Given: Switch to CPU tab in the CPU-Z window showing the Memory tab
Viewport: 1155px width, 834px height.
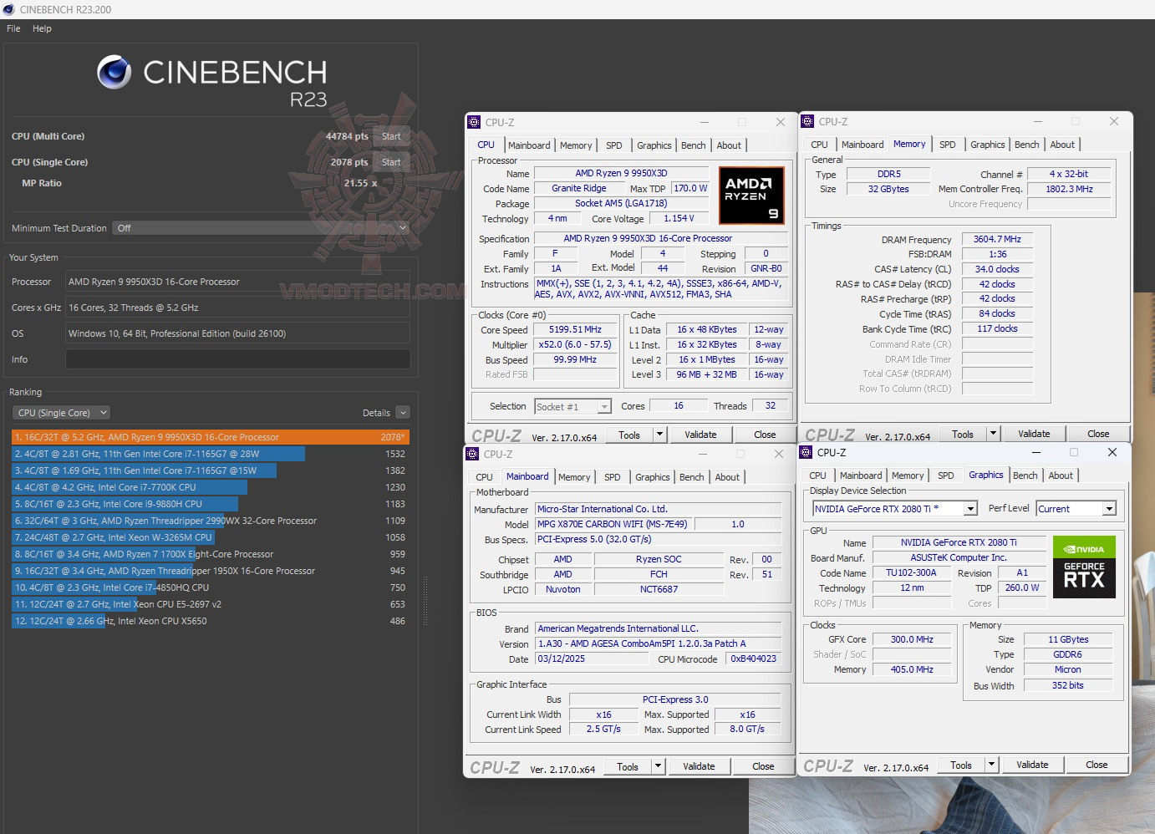Looking at the screenshot, I should (820, 145).
